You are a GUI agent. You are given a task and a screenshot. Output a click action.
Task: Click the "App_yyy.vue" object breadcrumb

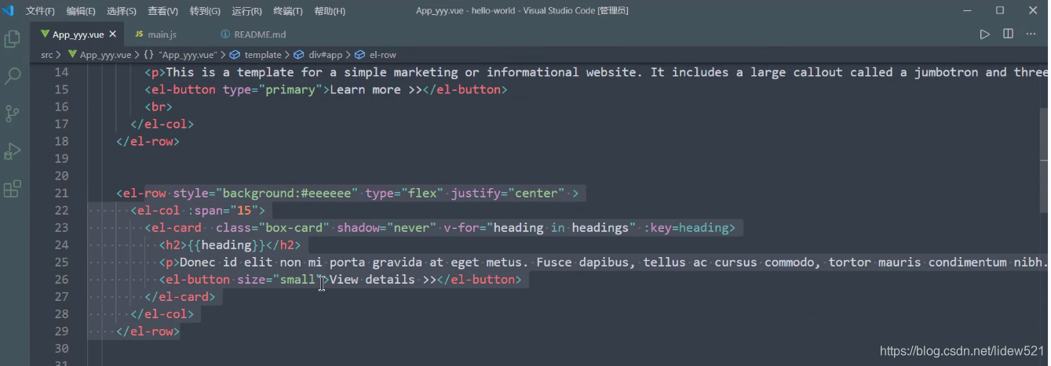tap(181, 55)
